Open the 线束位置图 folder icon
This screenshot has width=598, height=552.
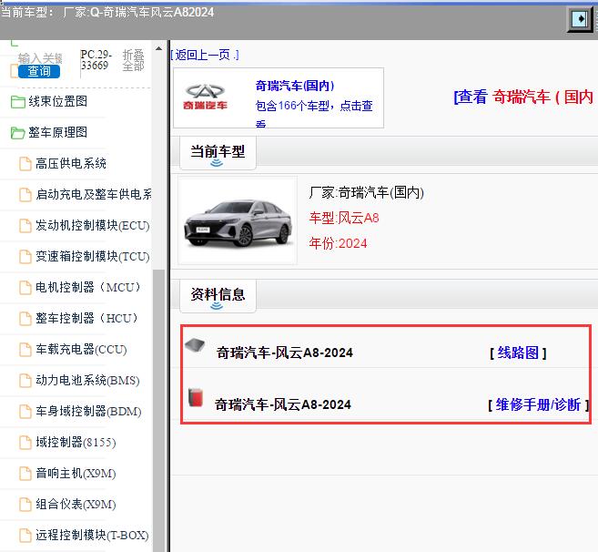click(17, 102)
